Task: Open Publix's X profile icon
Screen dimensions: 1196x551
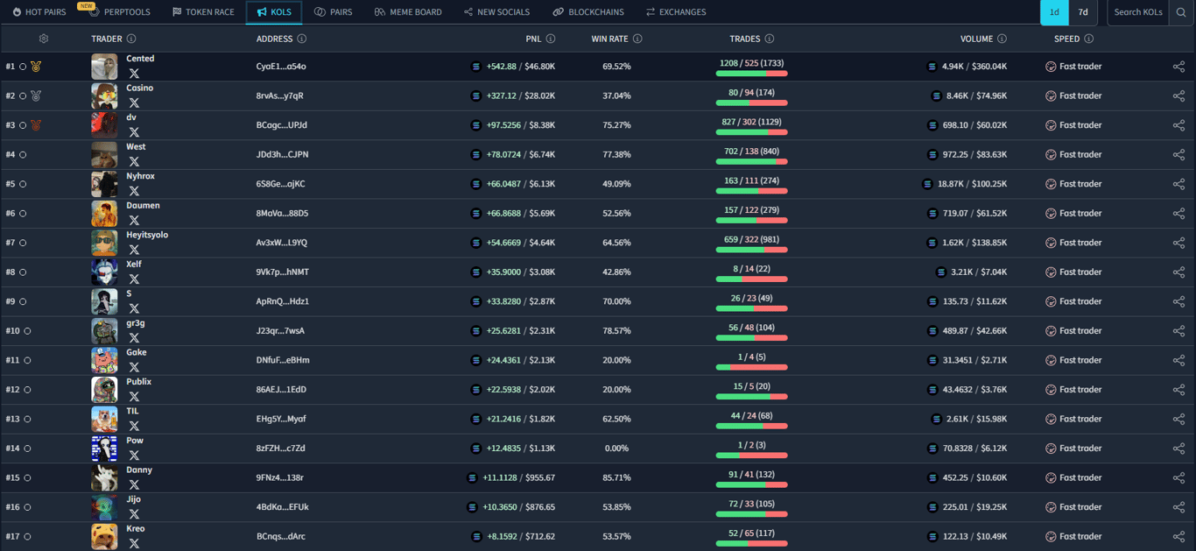Action: (134, 397)
